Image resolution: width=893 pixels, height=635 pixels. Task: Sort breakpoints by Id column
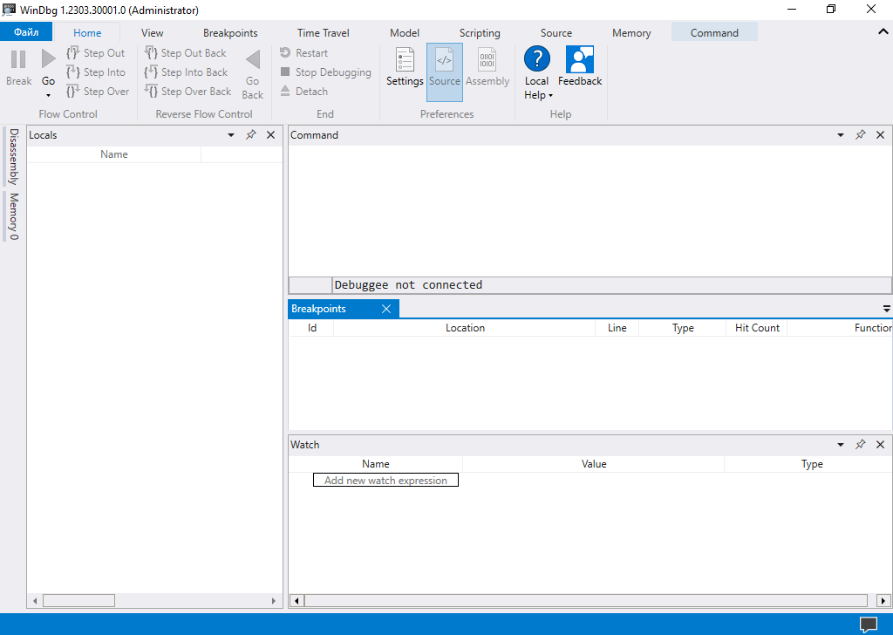(311, 328)
